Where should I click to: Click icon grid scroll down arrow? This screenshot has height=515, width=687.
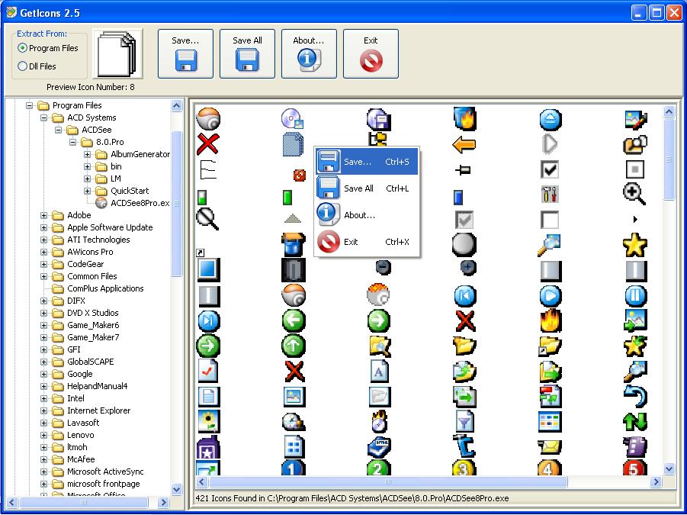coord(669,468)
